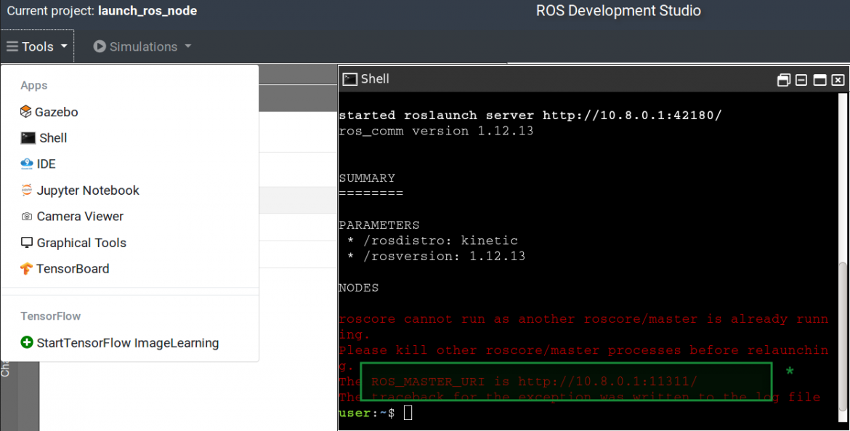Click the Graphical Tools monitor icon

[27, 242]
